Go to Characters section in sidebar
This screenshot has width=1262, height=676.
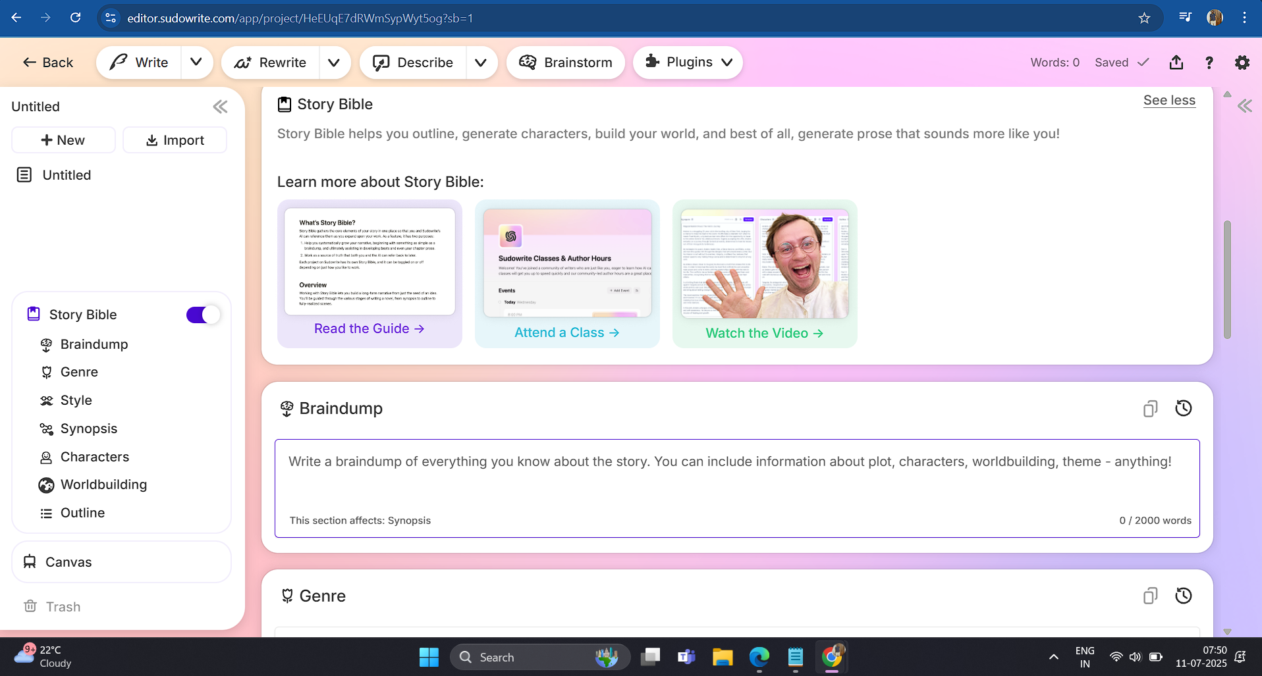coord(94,457)
